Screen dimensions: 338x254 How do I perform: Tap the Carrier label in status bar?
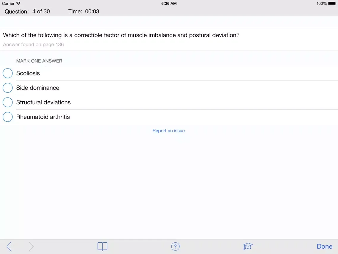(8, 4)
